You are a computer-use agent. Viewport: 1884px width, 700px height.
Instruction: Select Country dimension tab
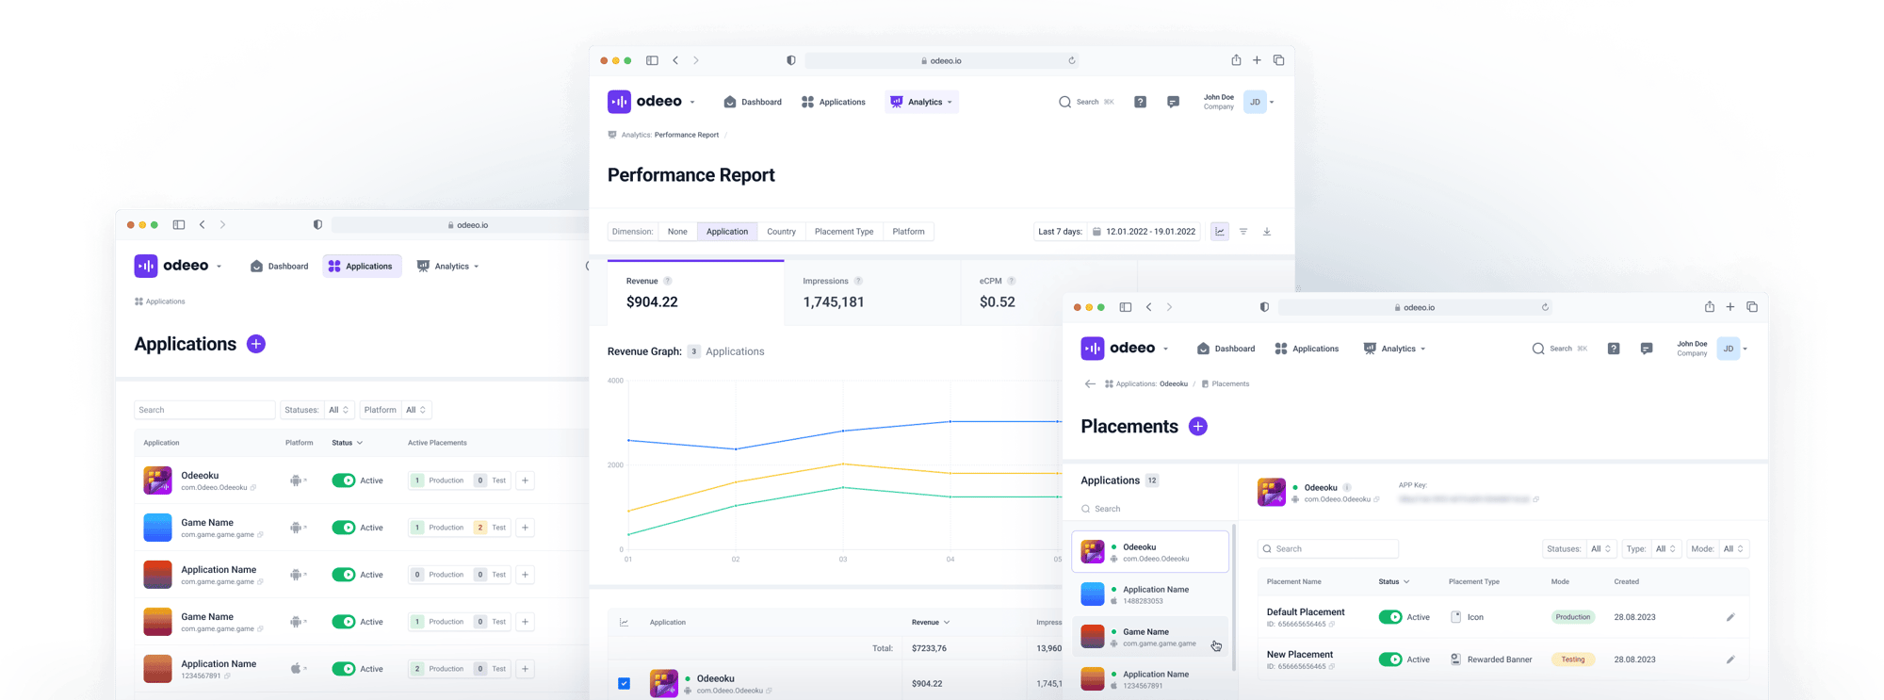[x=781, y=232]
